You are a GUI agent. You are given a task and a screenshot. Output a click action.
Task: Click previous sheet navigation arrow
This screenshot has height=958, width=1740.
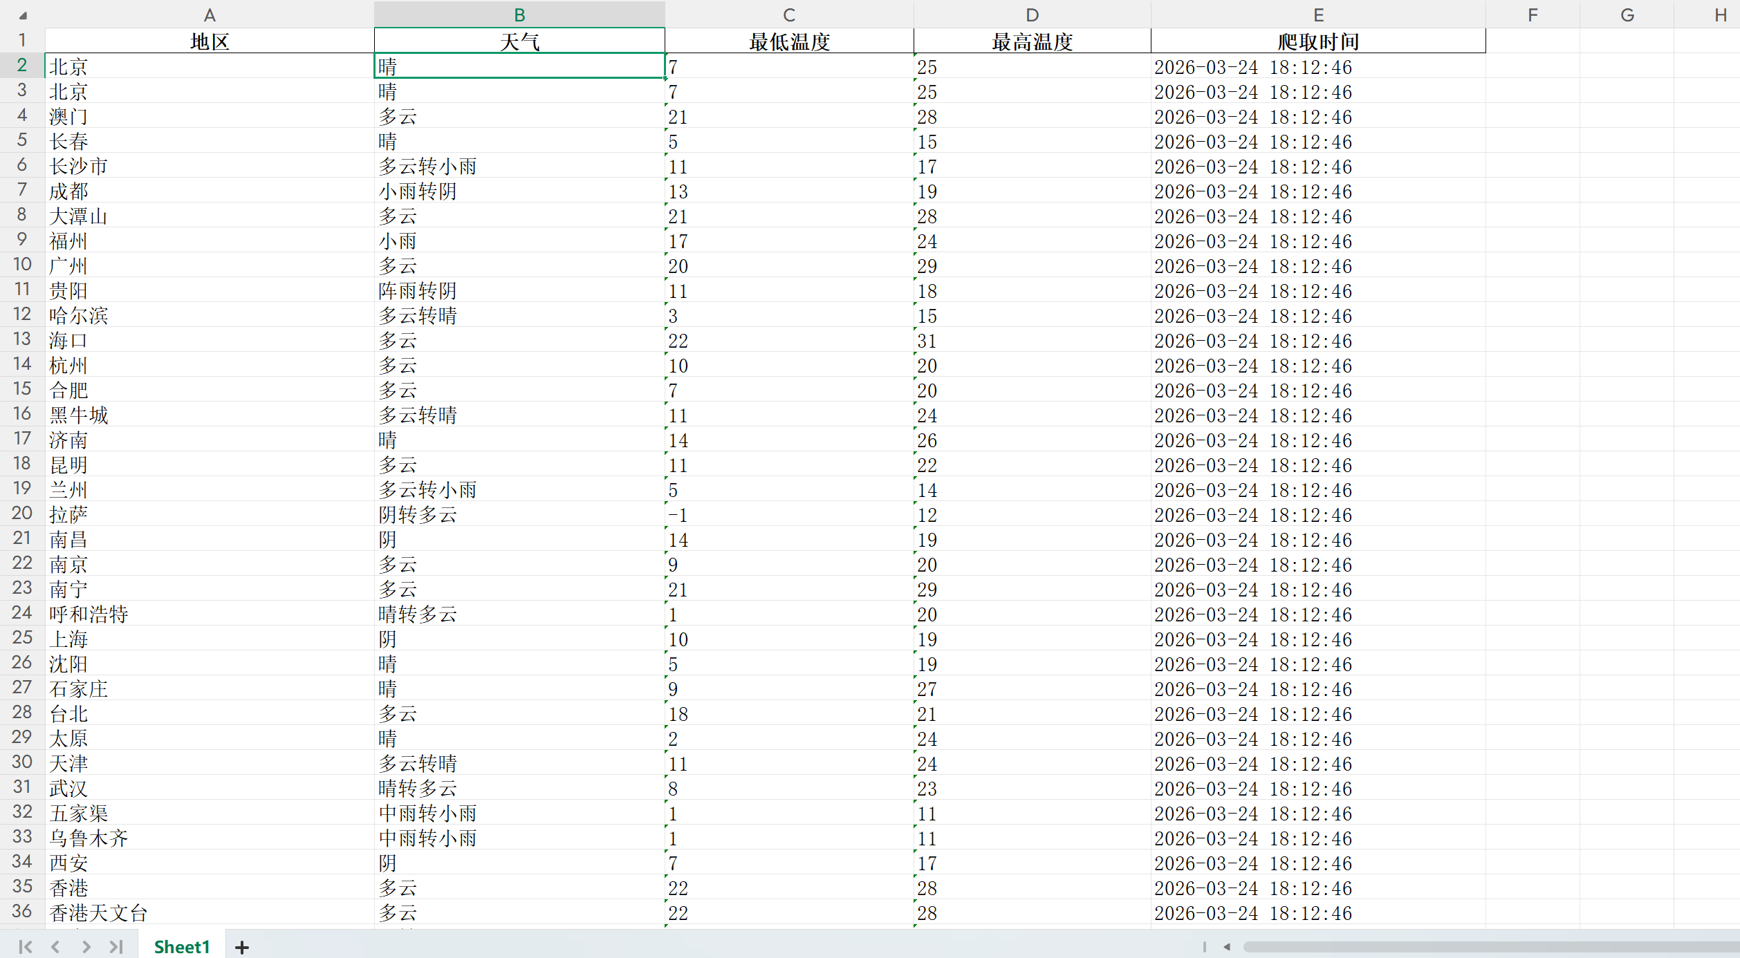[55, 947]
